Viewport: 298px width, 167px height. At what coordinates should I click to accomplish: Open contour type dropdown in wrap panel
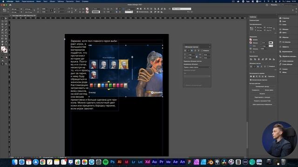pyautogui.click(x=197, y=76)
